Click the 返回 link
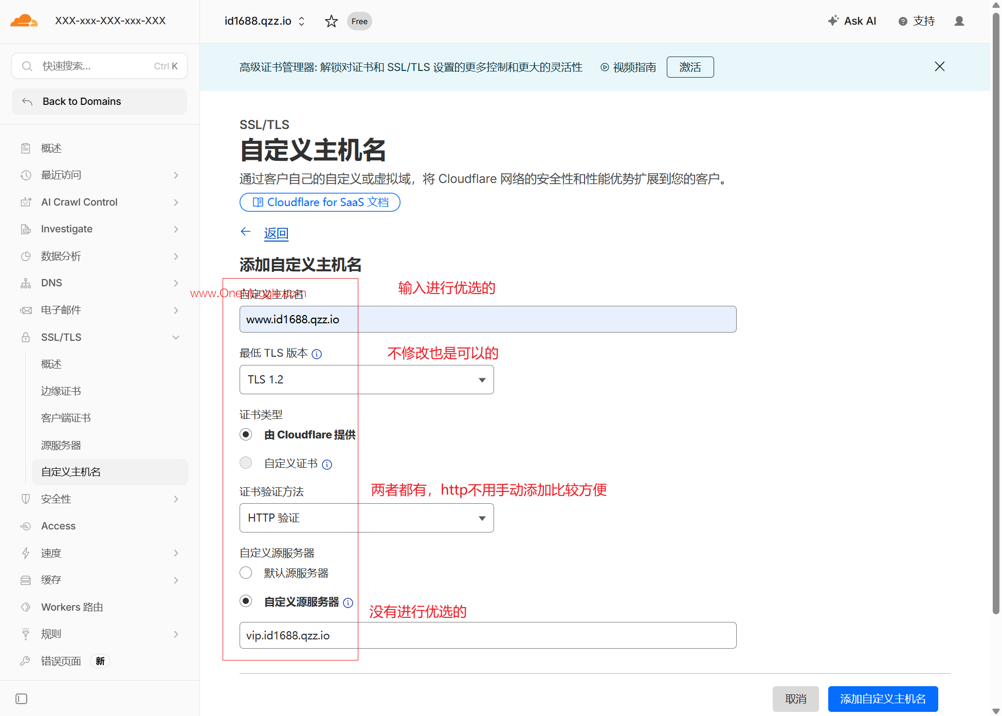The image size is (1002, 716). (x=276, y=233)
